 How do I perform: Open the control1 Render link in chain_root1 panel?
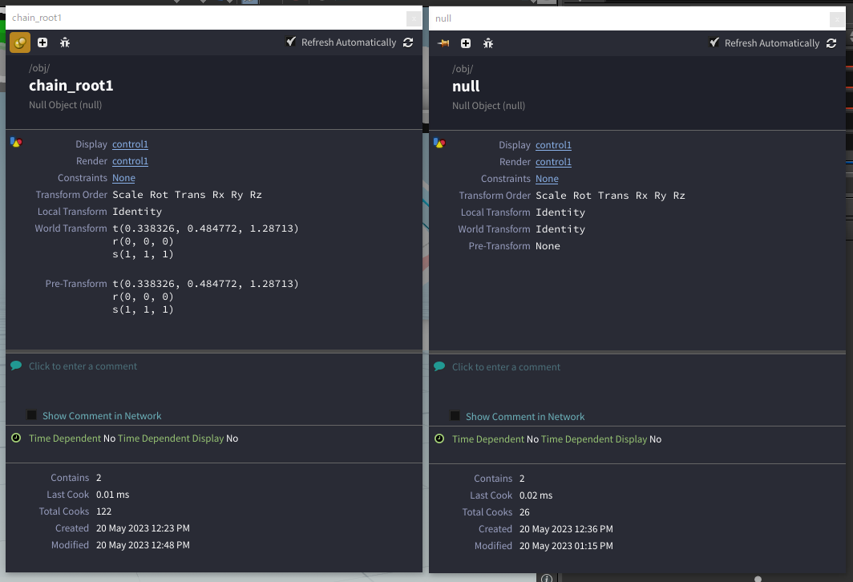pyautogui.click(x=130, y=160)
